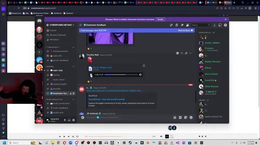Toggle the member list in channel header
260x146 pixels.
(188, 25)
